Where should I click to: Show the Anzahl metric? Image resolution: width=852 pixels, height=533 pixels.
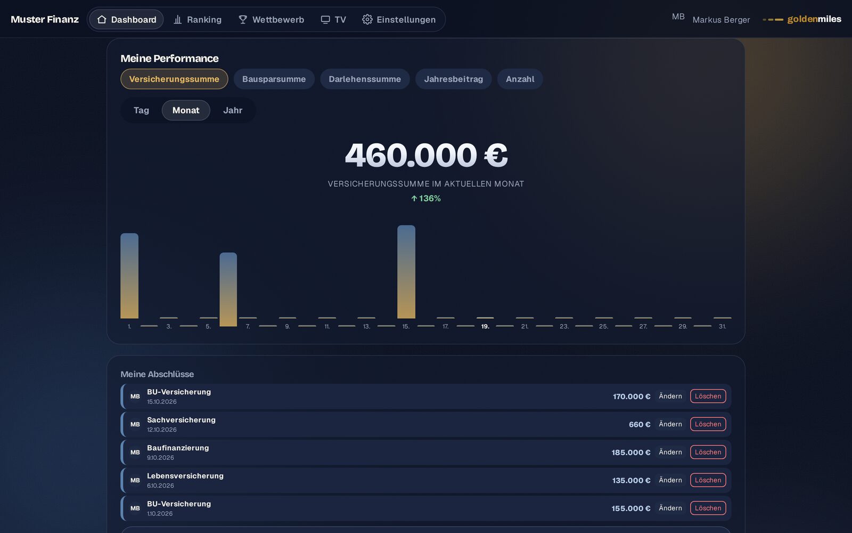point(520,79)
